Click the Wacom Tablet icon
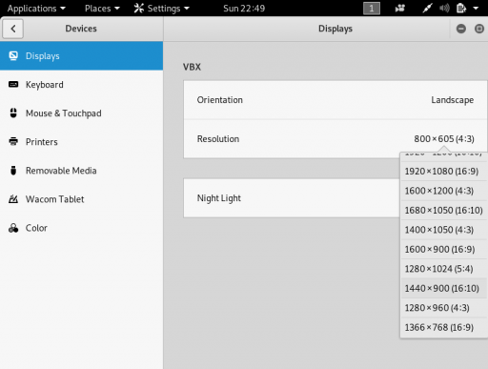488x369 pixels. 13,199
